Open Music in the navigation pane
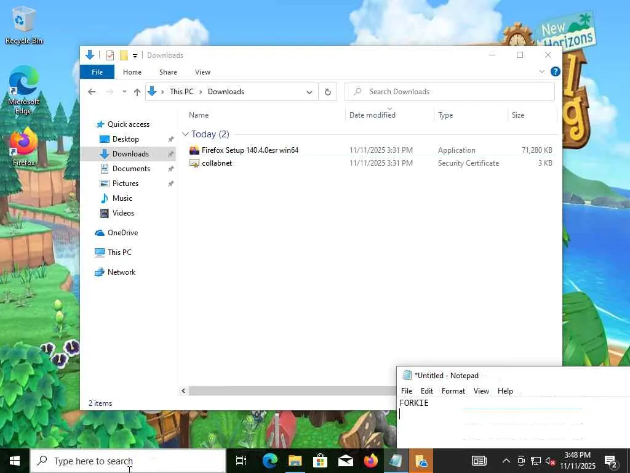Screen dimensions: 630x473 click(122, 198)
